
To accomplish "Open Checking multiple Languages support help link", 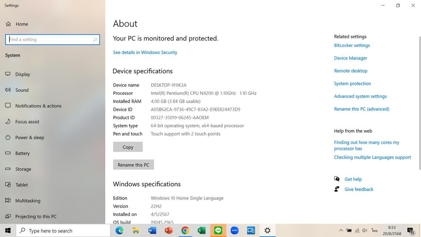I will pyautogui.click(x=372, y=157).
